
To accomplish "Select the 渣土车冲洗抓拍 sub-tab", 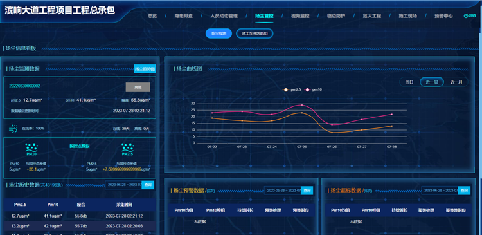I will pyautogui.click(x=254, y=33).
